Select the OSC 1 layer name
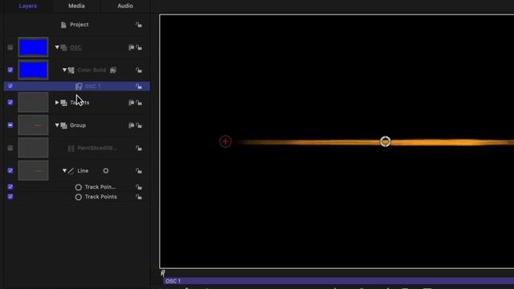The width and height of the screenshot is (514, 289). pos(93,87)
